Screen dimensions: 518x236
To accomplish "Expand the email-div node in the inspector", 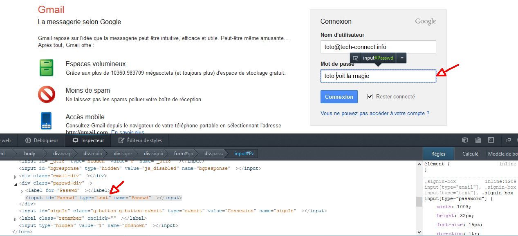I will (16, 176).
